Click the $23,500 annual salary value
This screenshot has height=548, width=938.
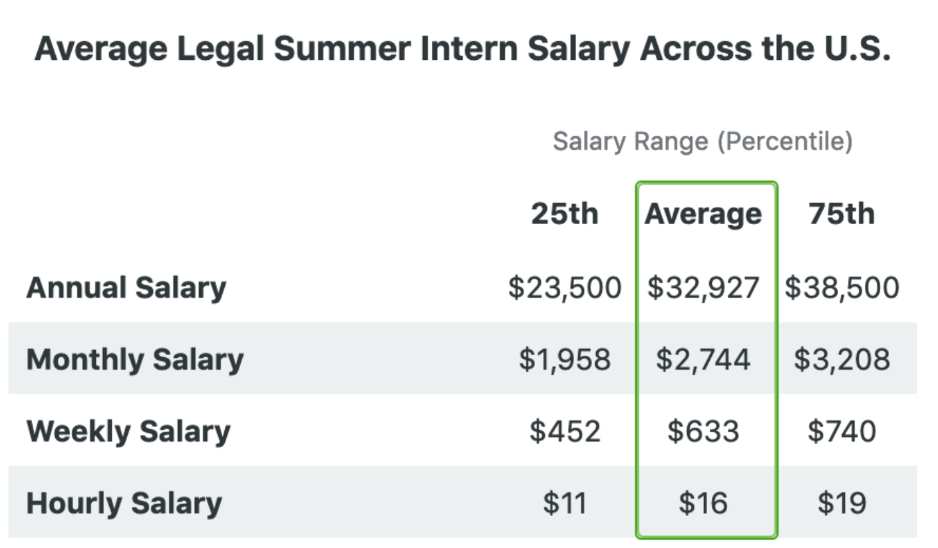point(565,288)
